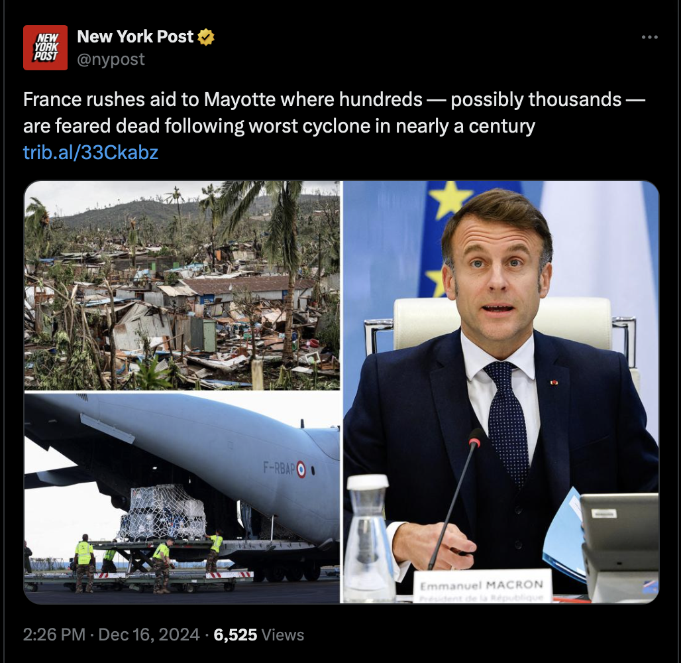Viewport: 681px width, 663px height.
Task: Follow the trib.al/33Ckabz article link
Action: [90, 152]
